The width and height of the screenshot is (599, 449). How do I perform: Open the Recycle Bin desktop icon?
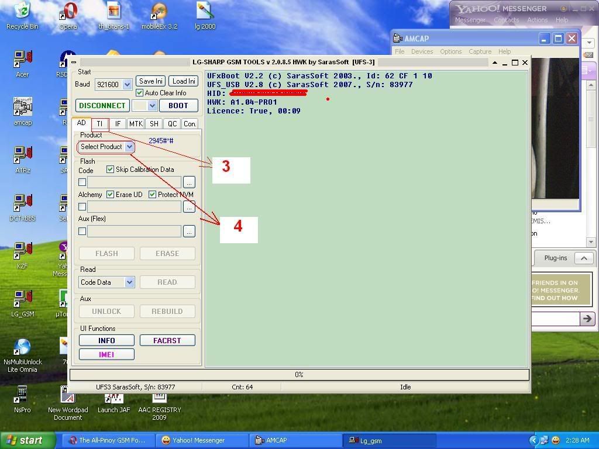click(23, 15)
